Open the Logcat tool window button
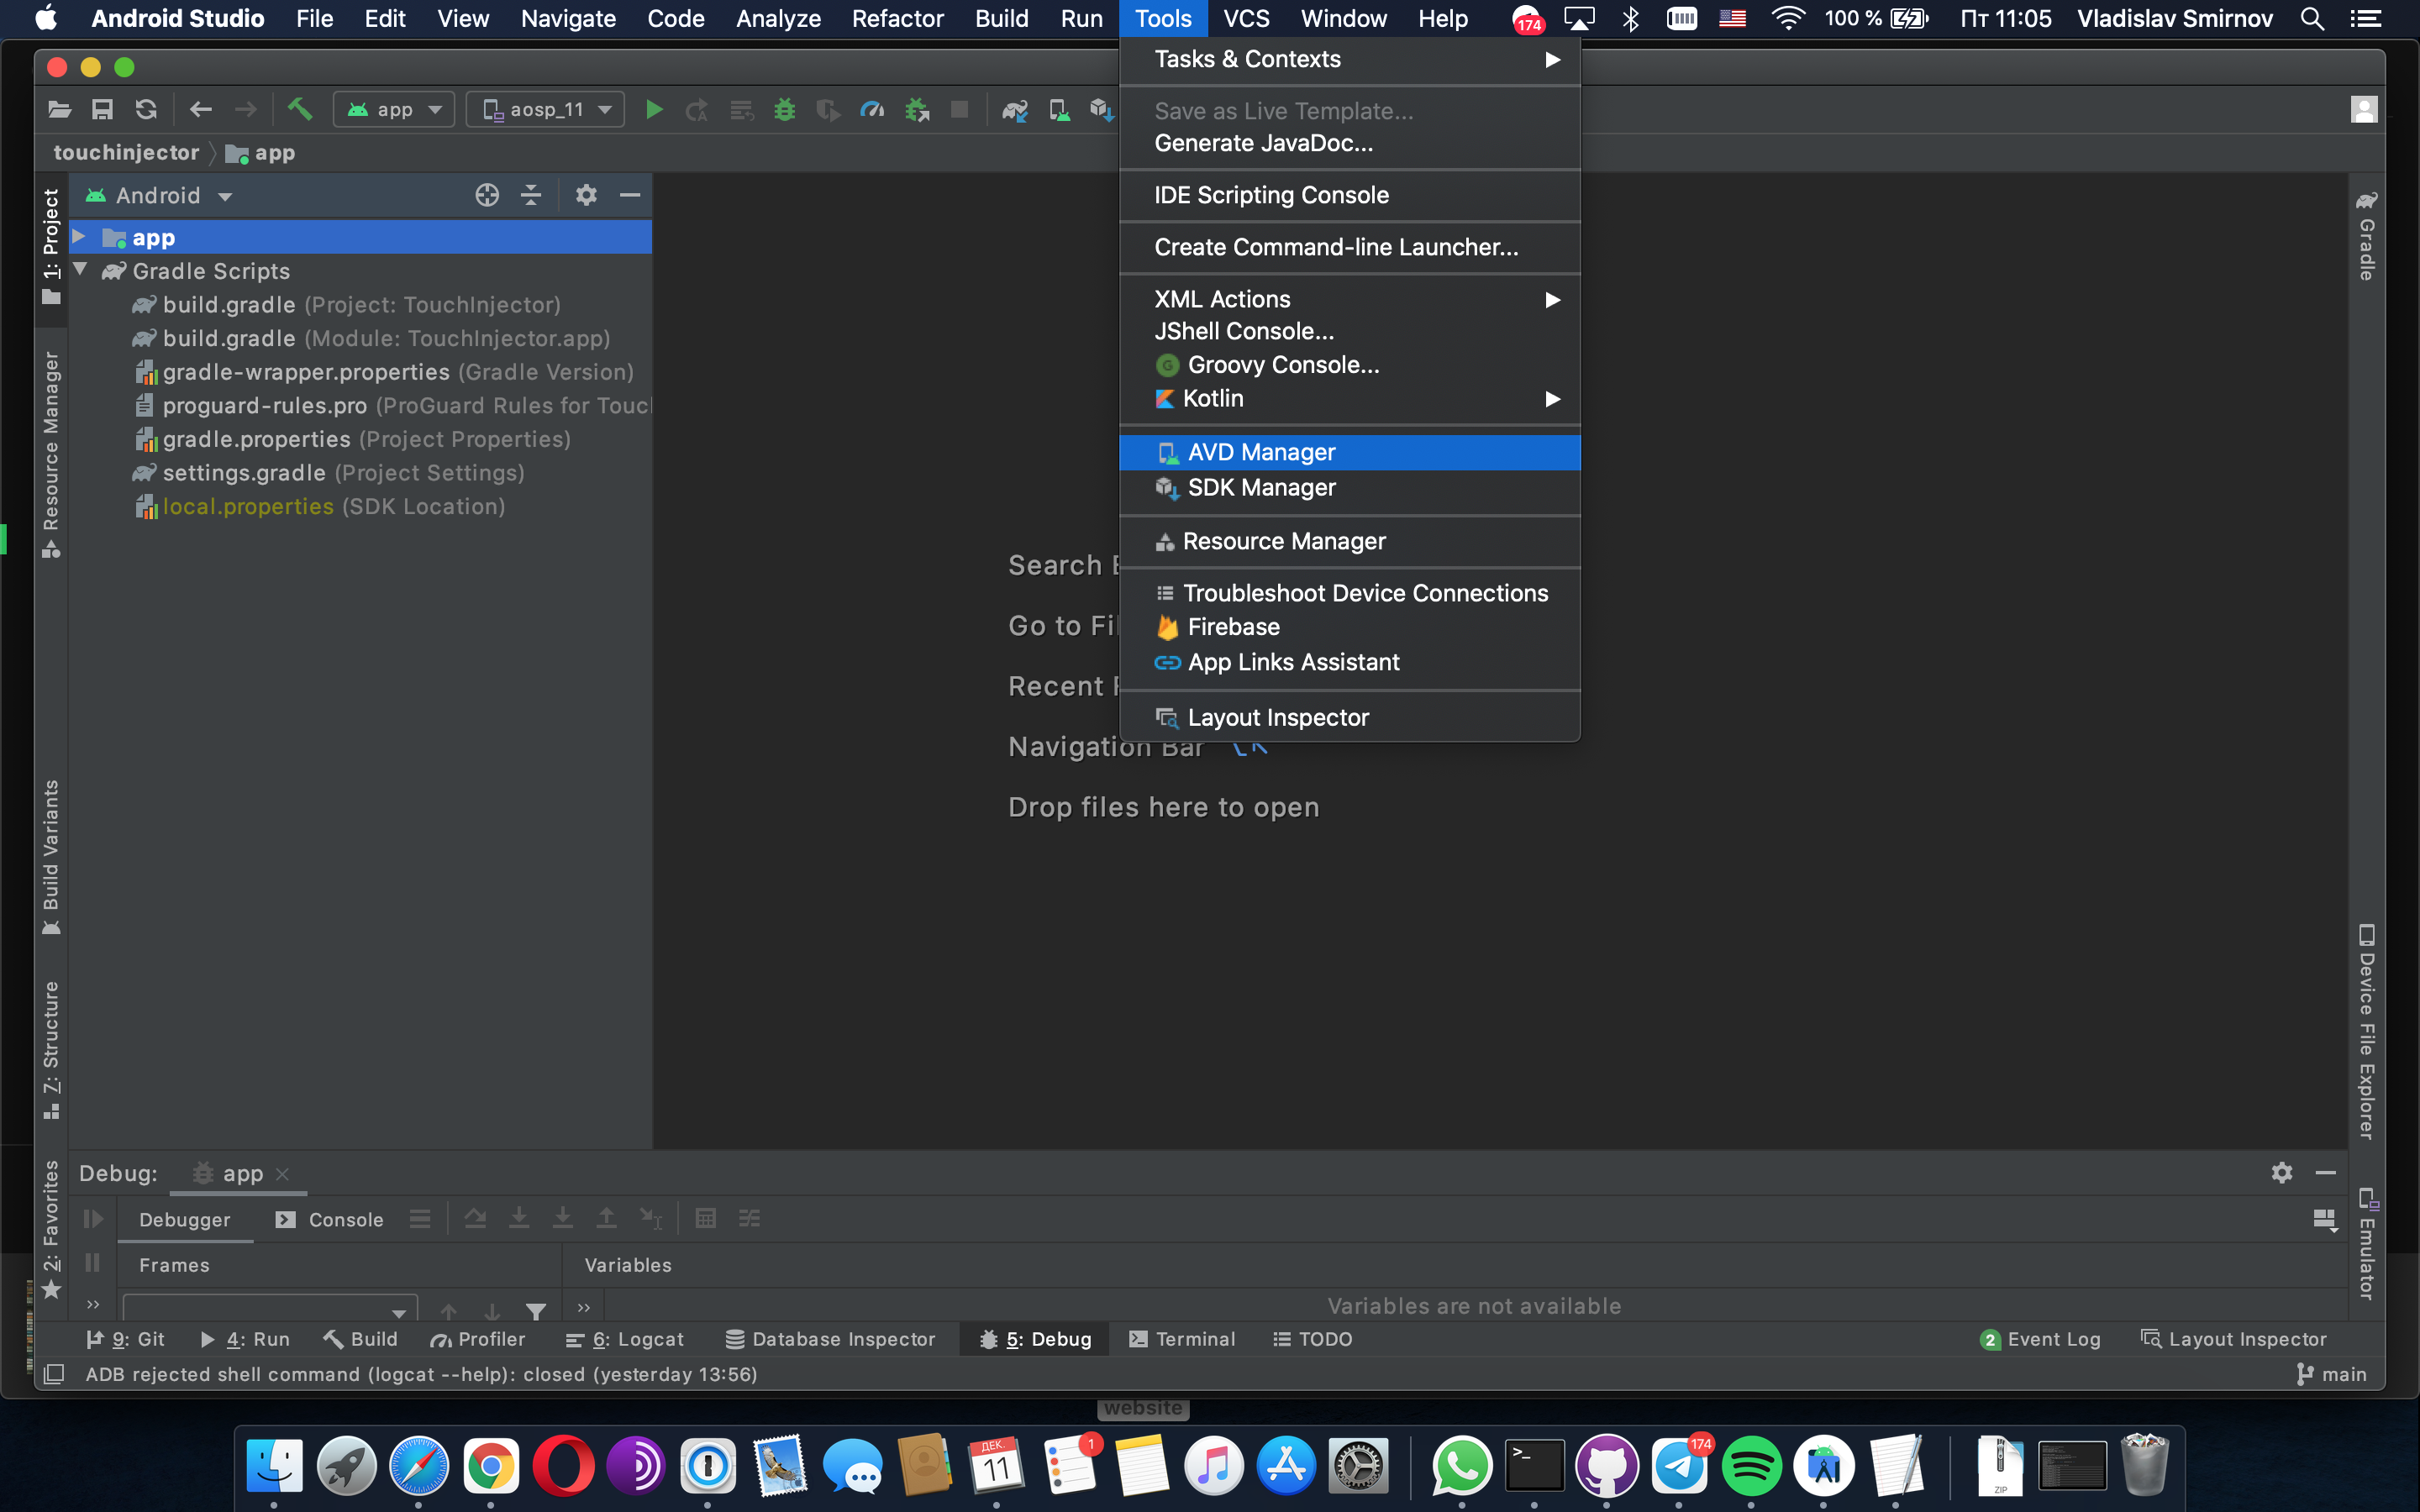This screenshot has width=2420, height=1512. (x=624, y=1339)
